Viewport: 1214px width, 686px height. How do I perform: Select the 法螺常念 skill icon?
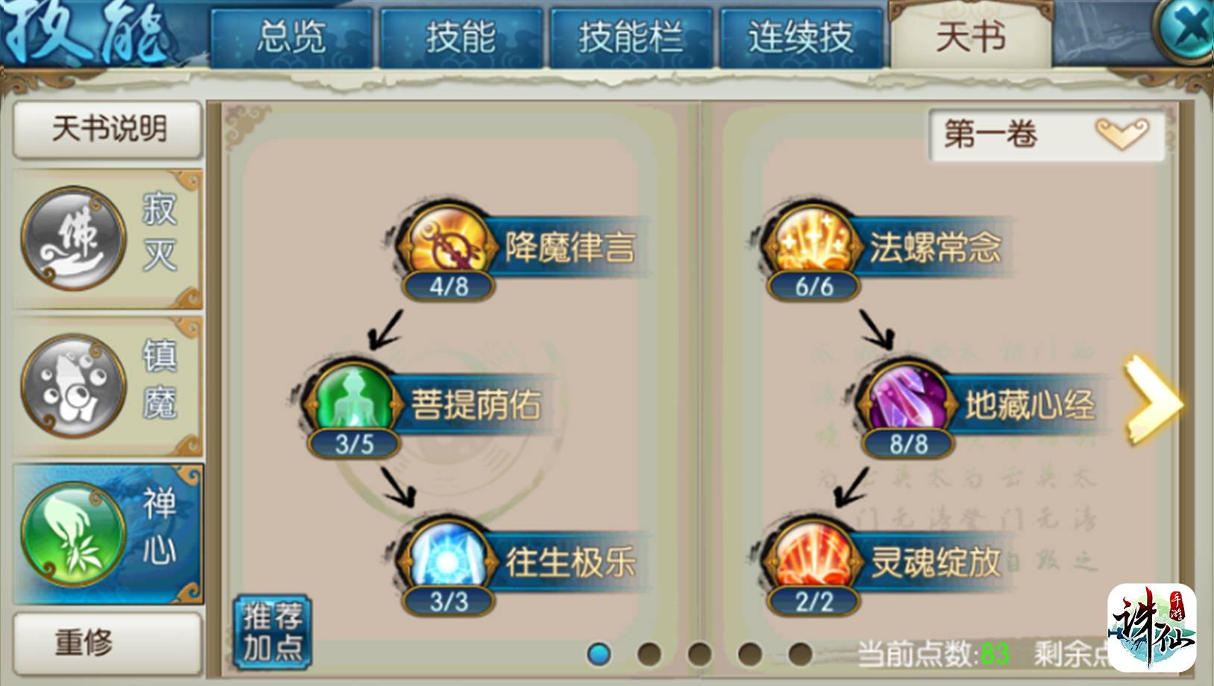pyautogui.click(x=813, y=247)
